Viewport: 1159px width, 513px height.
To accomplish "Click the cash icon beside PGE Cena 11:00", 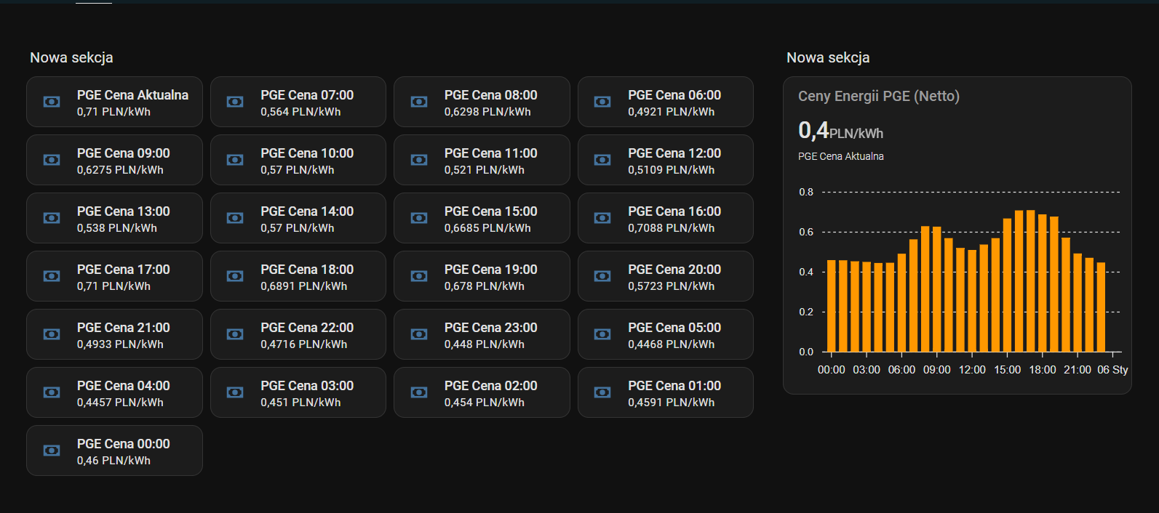I will (x=419, y=160).
